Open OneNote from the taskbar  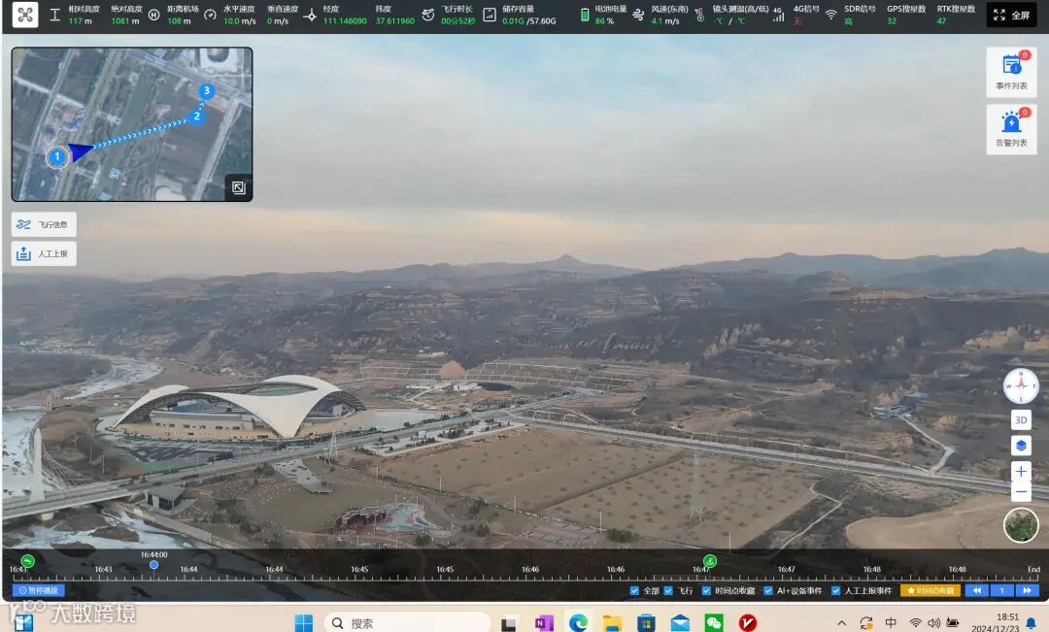tap(544, 622)
